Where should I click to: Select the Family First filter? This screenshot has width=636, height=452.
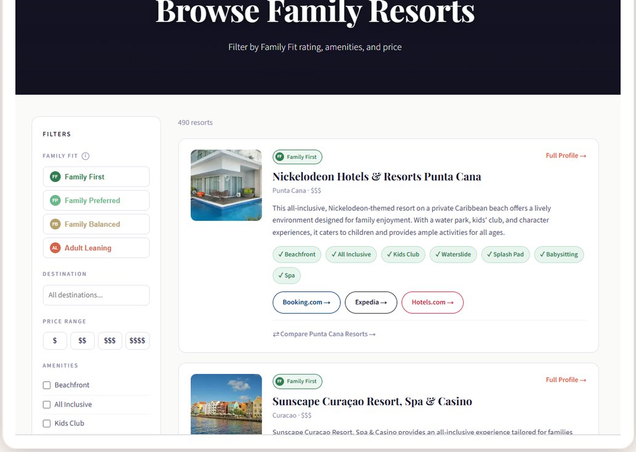pyautogui.click(x=96, y=176)
